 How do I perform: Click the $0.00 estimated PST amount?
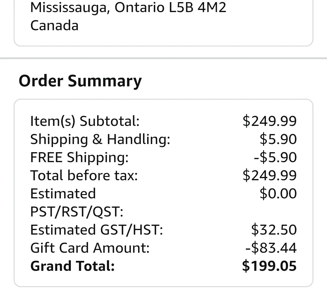coord(278,194)
